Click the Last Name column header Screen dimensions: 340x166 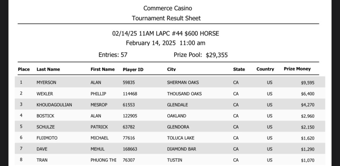tap(48, 69)
